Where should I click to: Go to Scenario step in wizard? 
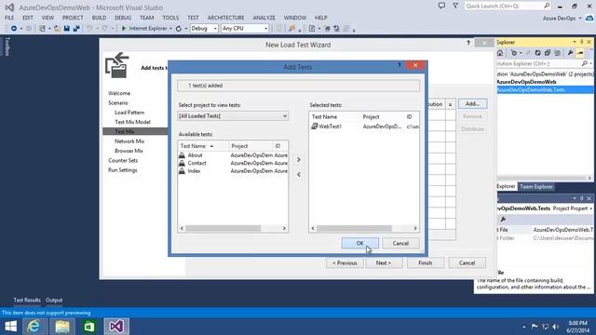point(118,103)
